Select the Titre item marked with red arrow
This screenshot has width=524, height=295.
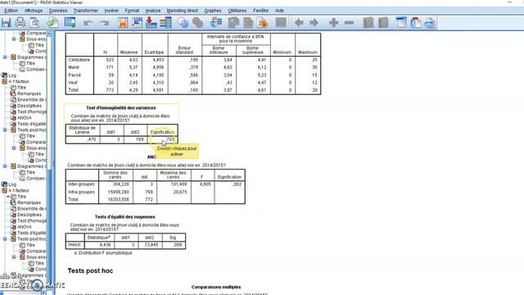coord(22,197)
